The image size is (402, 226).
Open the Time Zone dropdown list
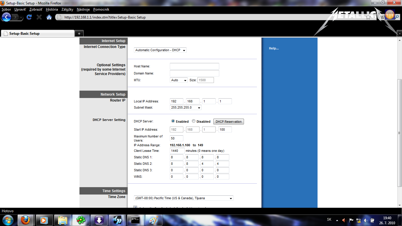[183, 198]
